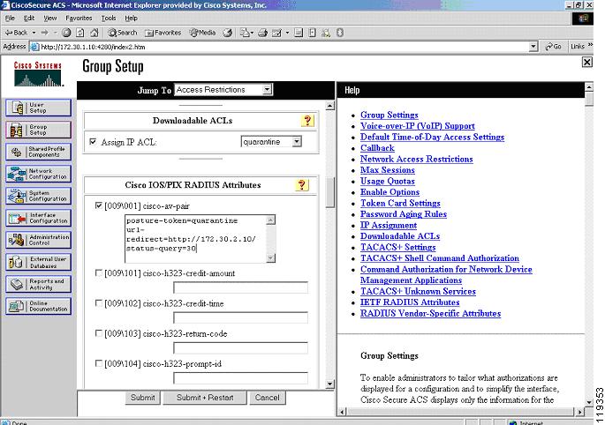Open the Jump To dropdown

coord(223,90)
